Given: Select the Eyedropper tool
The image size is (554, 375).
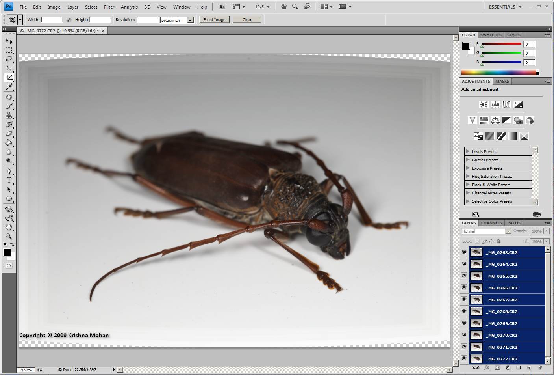Looking at the screenshot, I should coord(9,87).
